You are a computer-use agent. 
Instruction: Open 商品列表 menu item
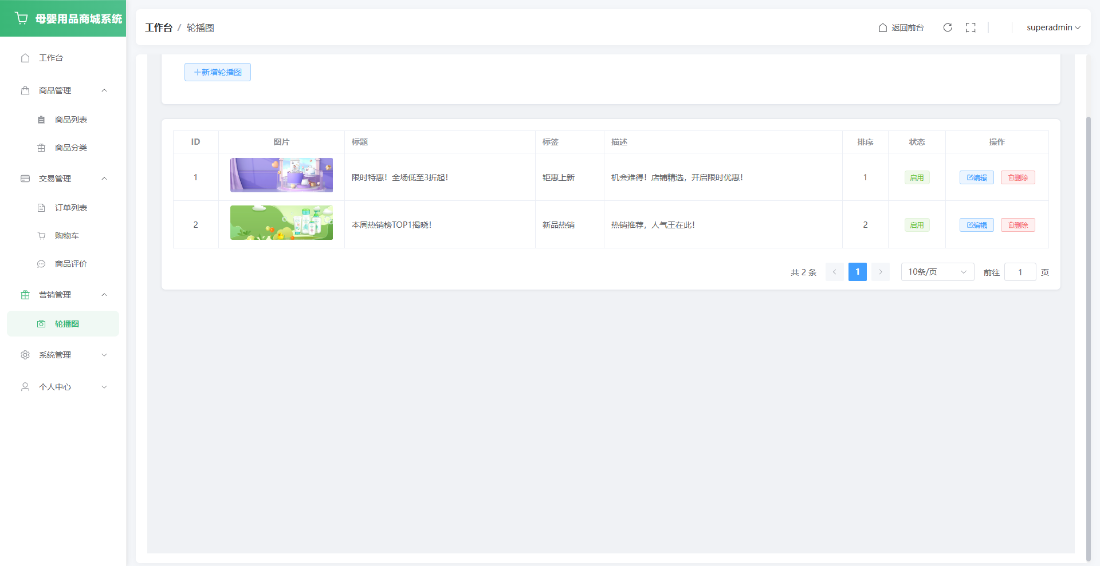click(71, 120)
